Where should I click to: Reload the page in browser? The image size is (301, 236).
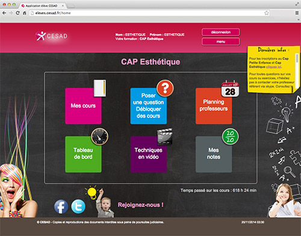coord(17,13)
